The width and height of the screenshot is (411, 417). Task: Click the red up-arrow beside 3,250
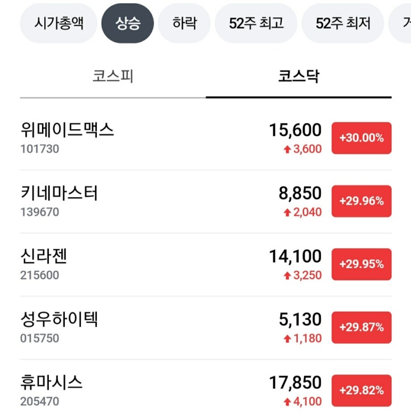287,276
